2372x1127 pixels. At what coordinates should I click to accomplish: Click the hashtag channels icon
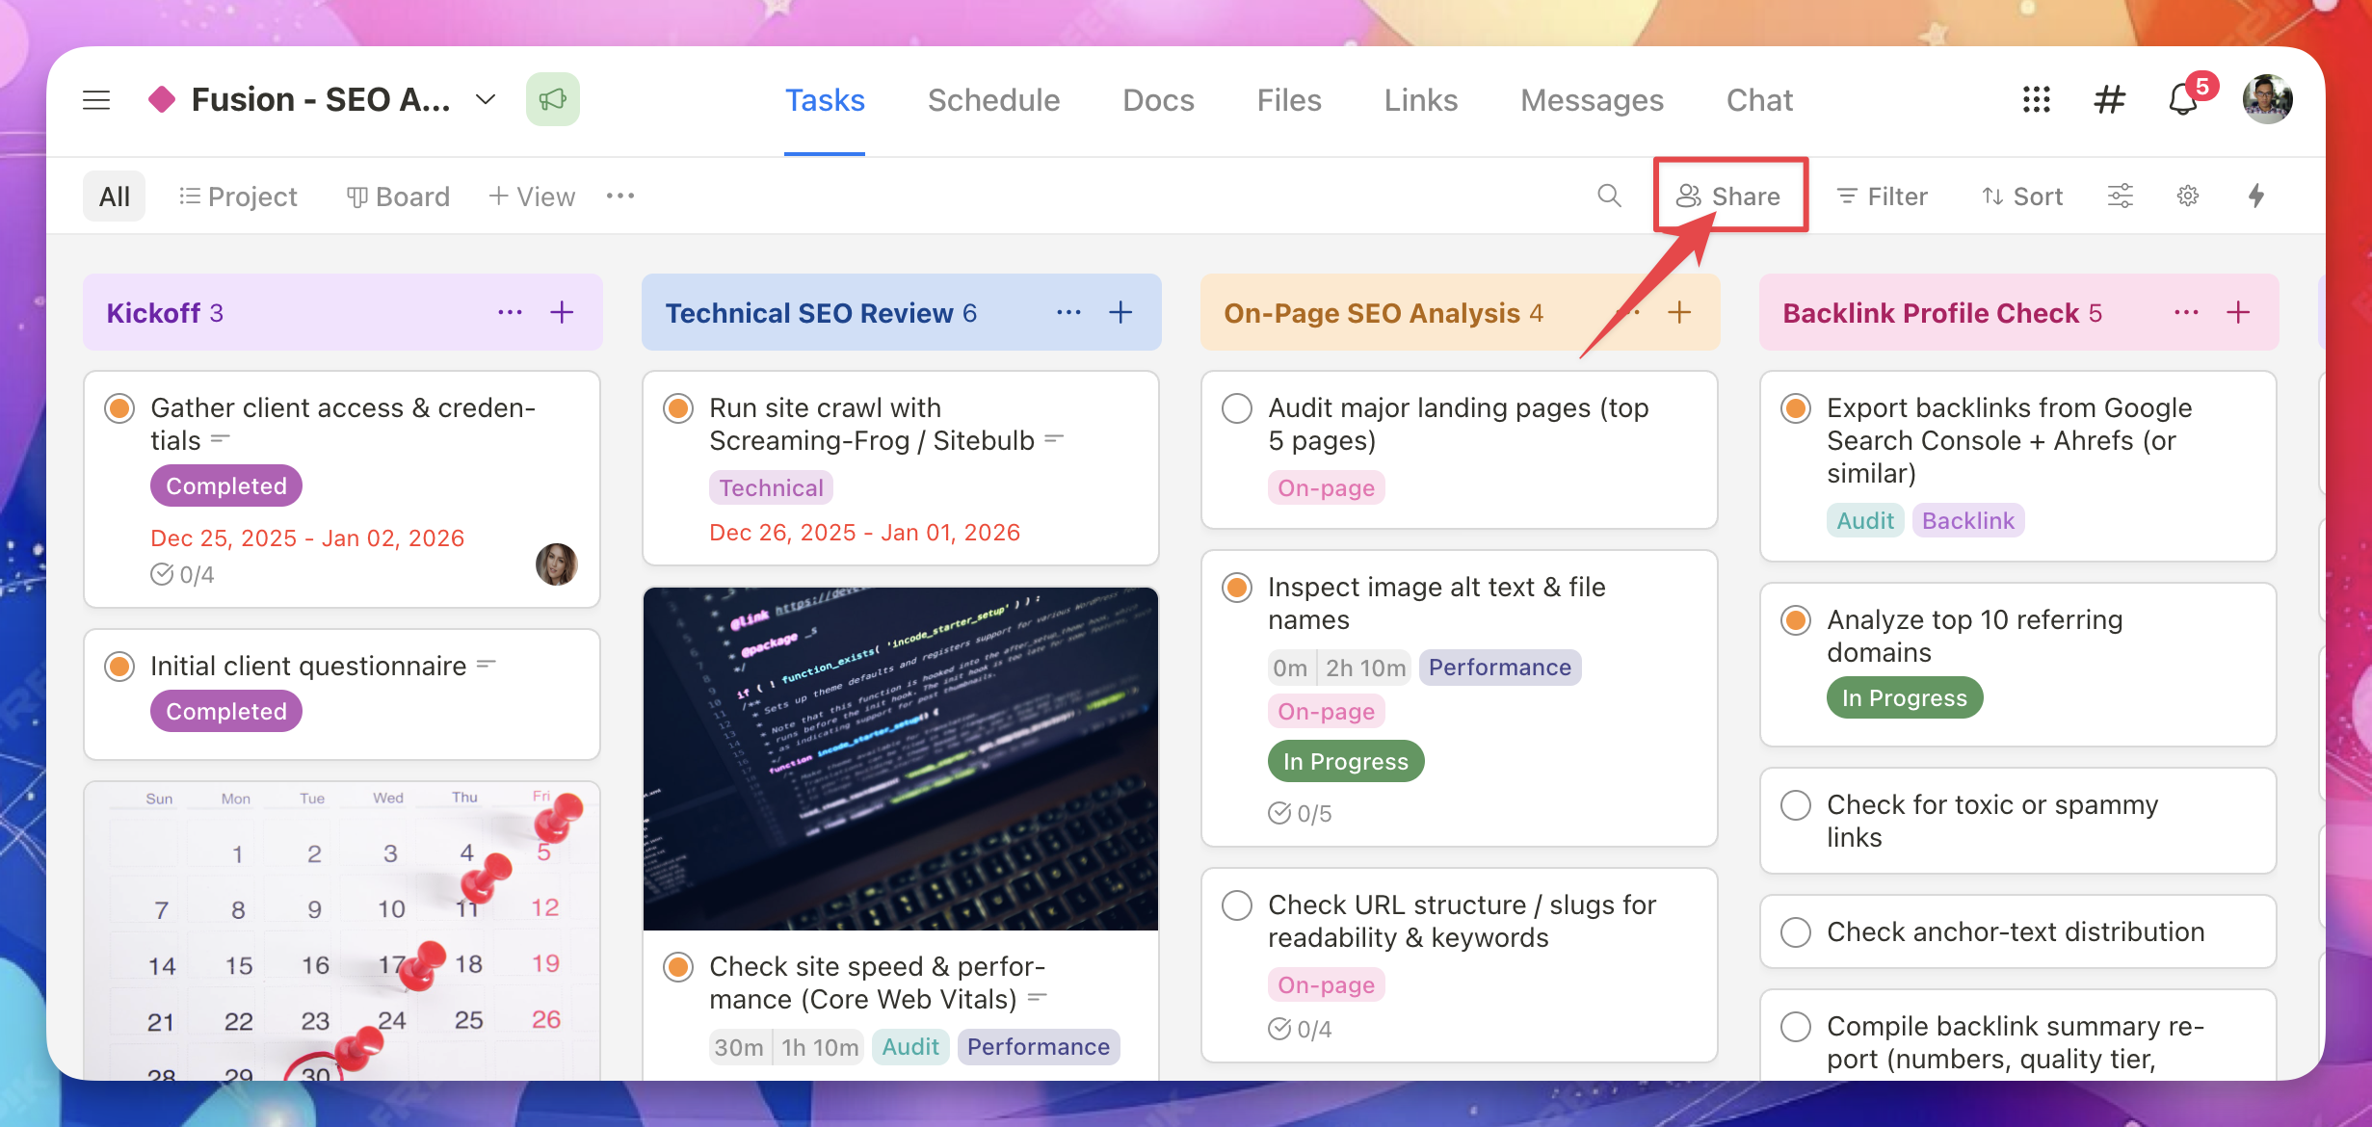pyautogui.click(x=2109, y=100)
